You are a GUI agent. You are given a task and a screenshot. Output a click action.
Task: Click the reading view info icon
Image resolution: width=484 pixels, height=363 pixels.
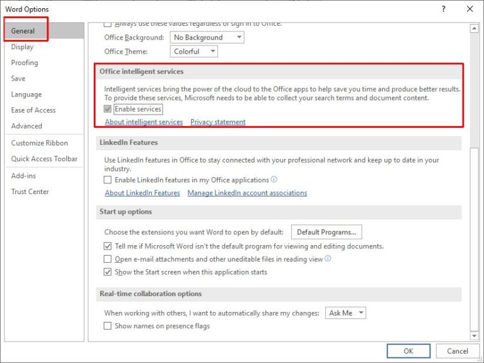pyautogui.click(x=328, y=258)
